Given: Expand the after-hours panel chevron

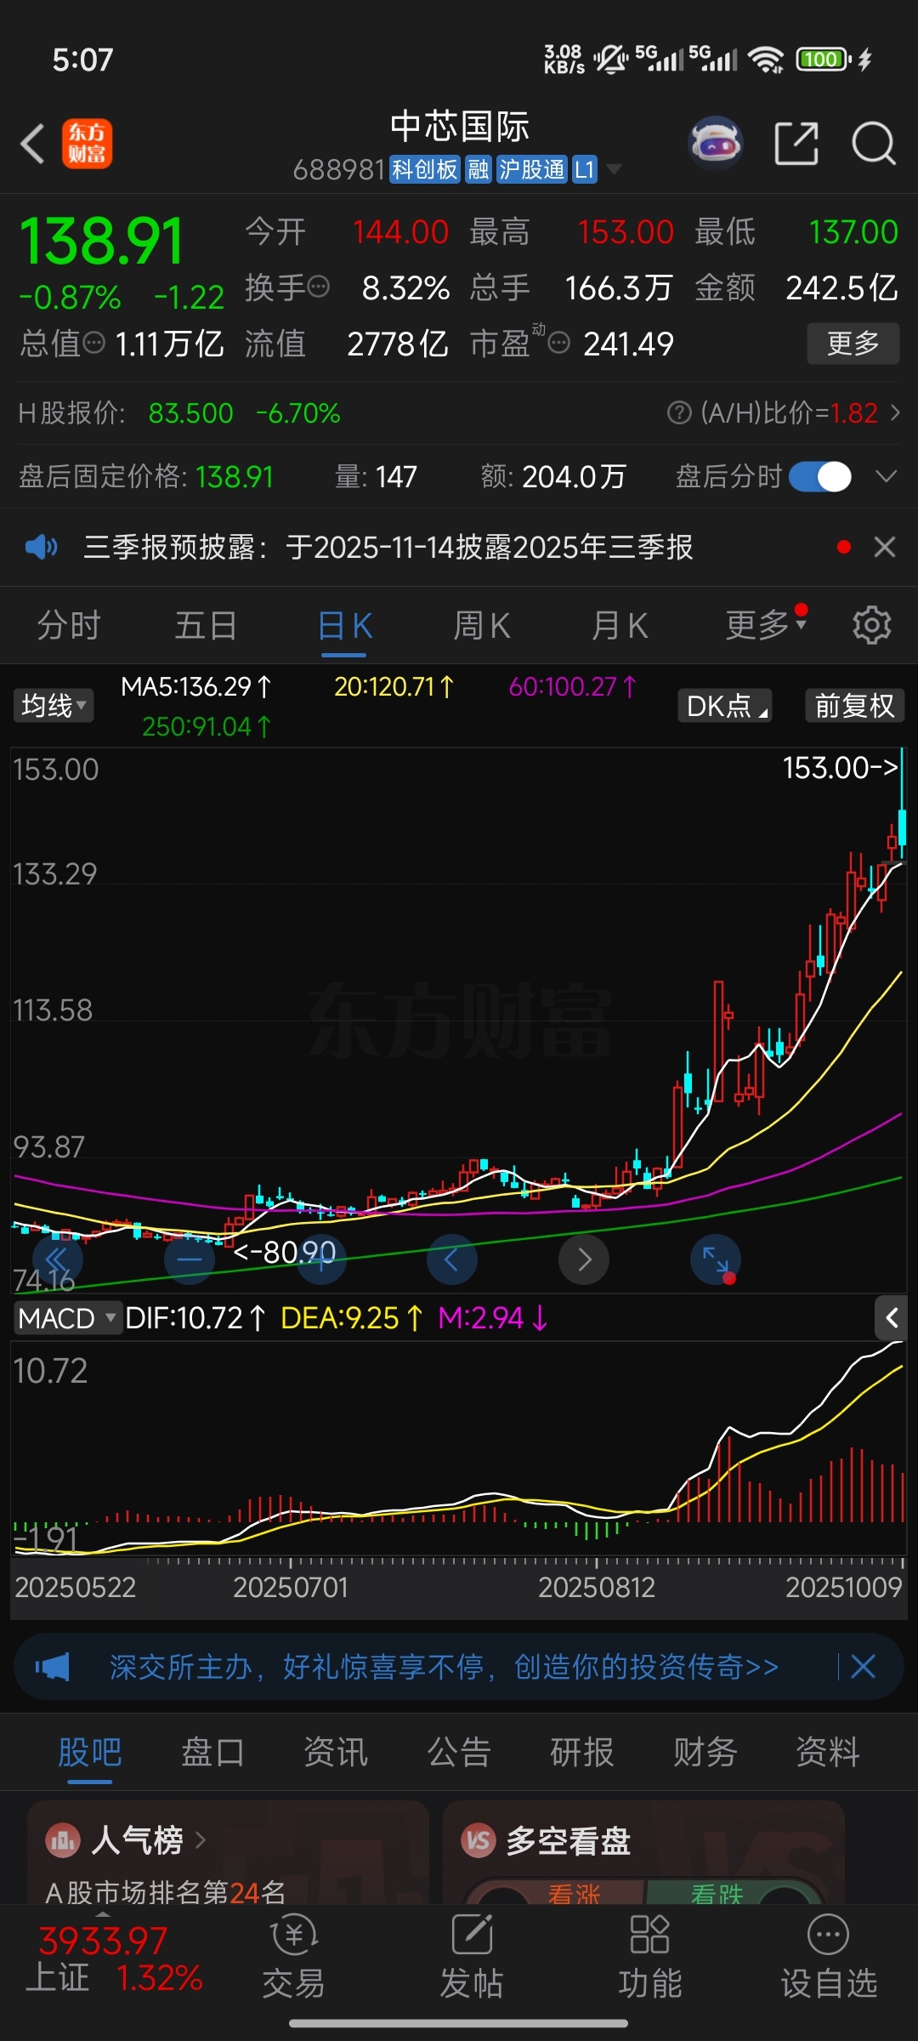Looking at the screenshot, I should point(886,476).
